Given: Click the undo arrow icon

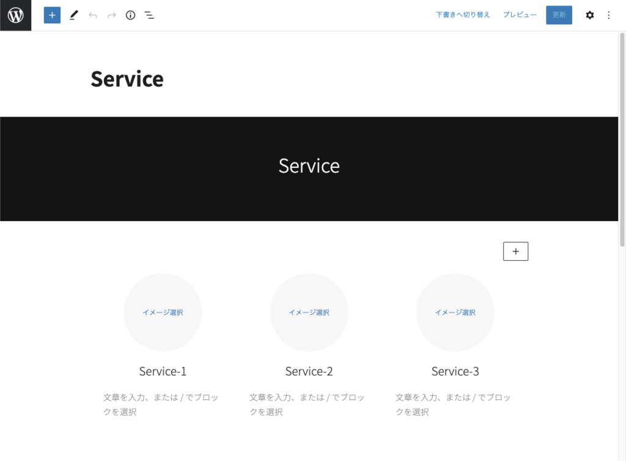Looking at the screenshot, I should (93, 15).
